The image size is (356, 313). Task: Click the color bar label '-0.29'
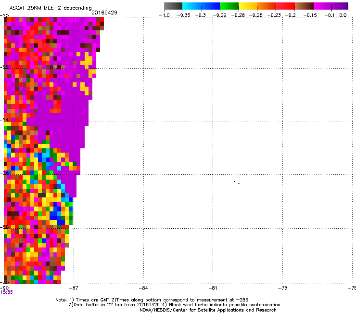tap(219, 15)
